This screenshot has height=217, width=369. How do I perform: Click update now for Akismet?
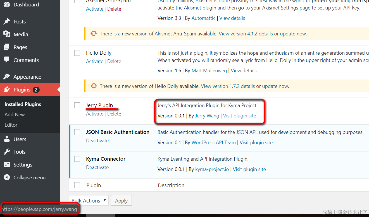(293, 34)
